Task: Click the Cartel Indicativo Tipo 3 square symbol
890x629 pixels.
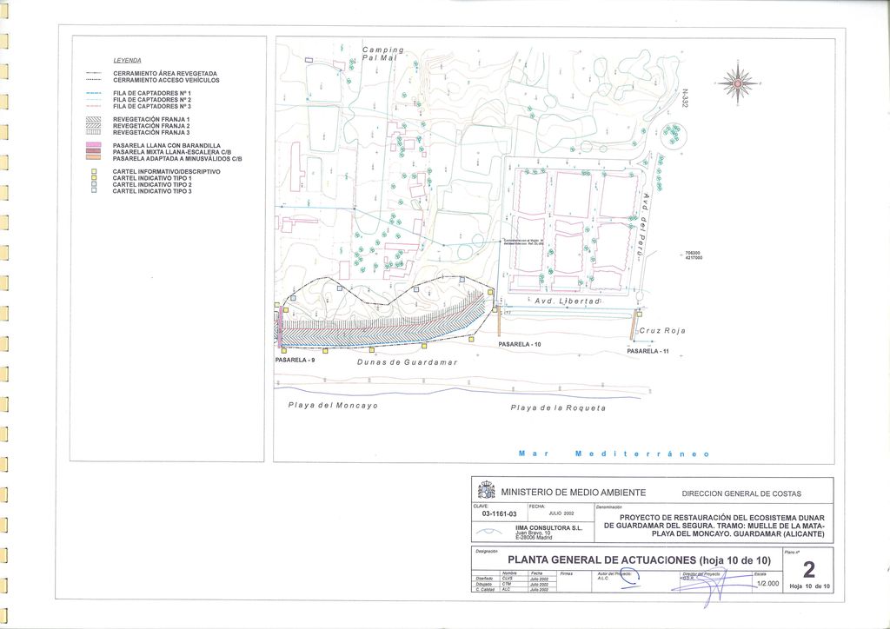Action: coord(94,191)
